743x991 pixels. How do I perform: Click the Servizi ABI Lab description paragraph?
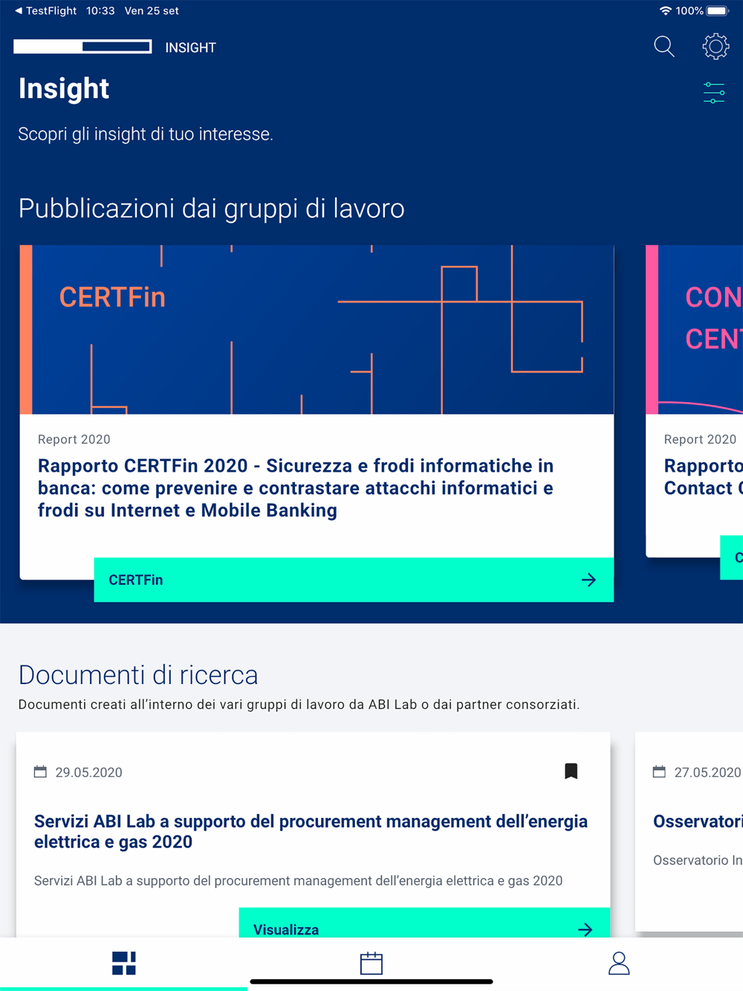click(299, 881)
